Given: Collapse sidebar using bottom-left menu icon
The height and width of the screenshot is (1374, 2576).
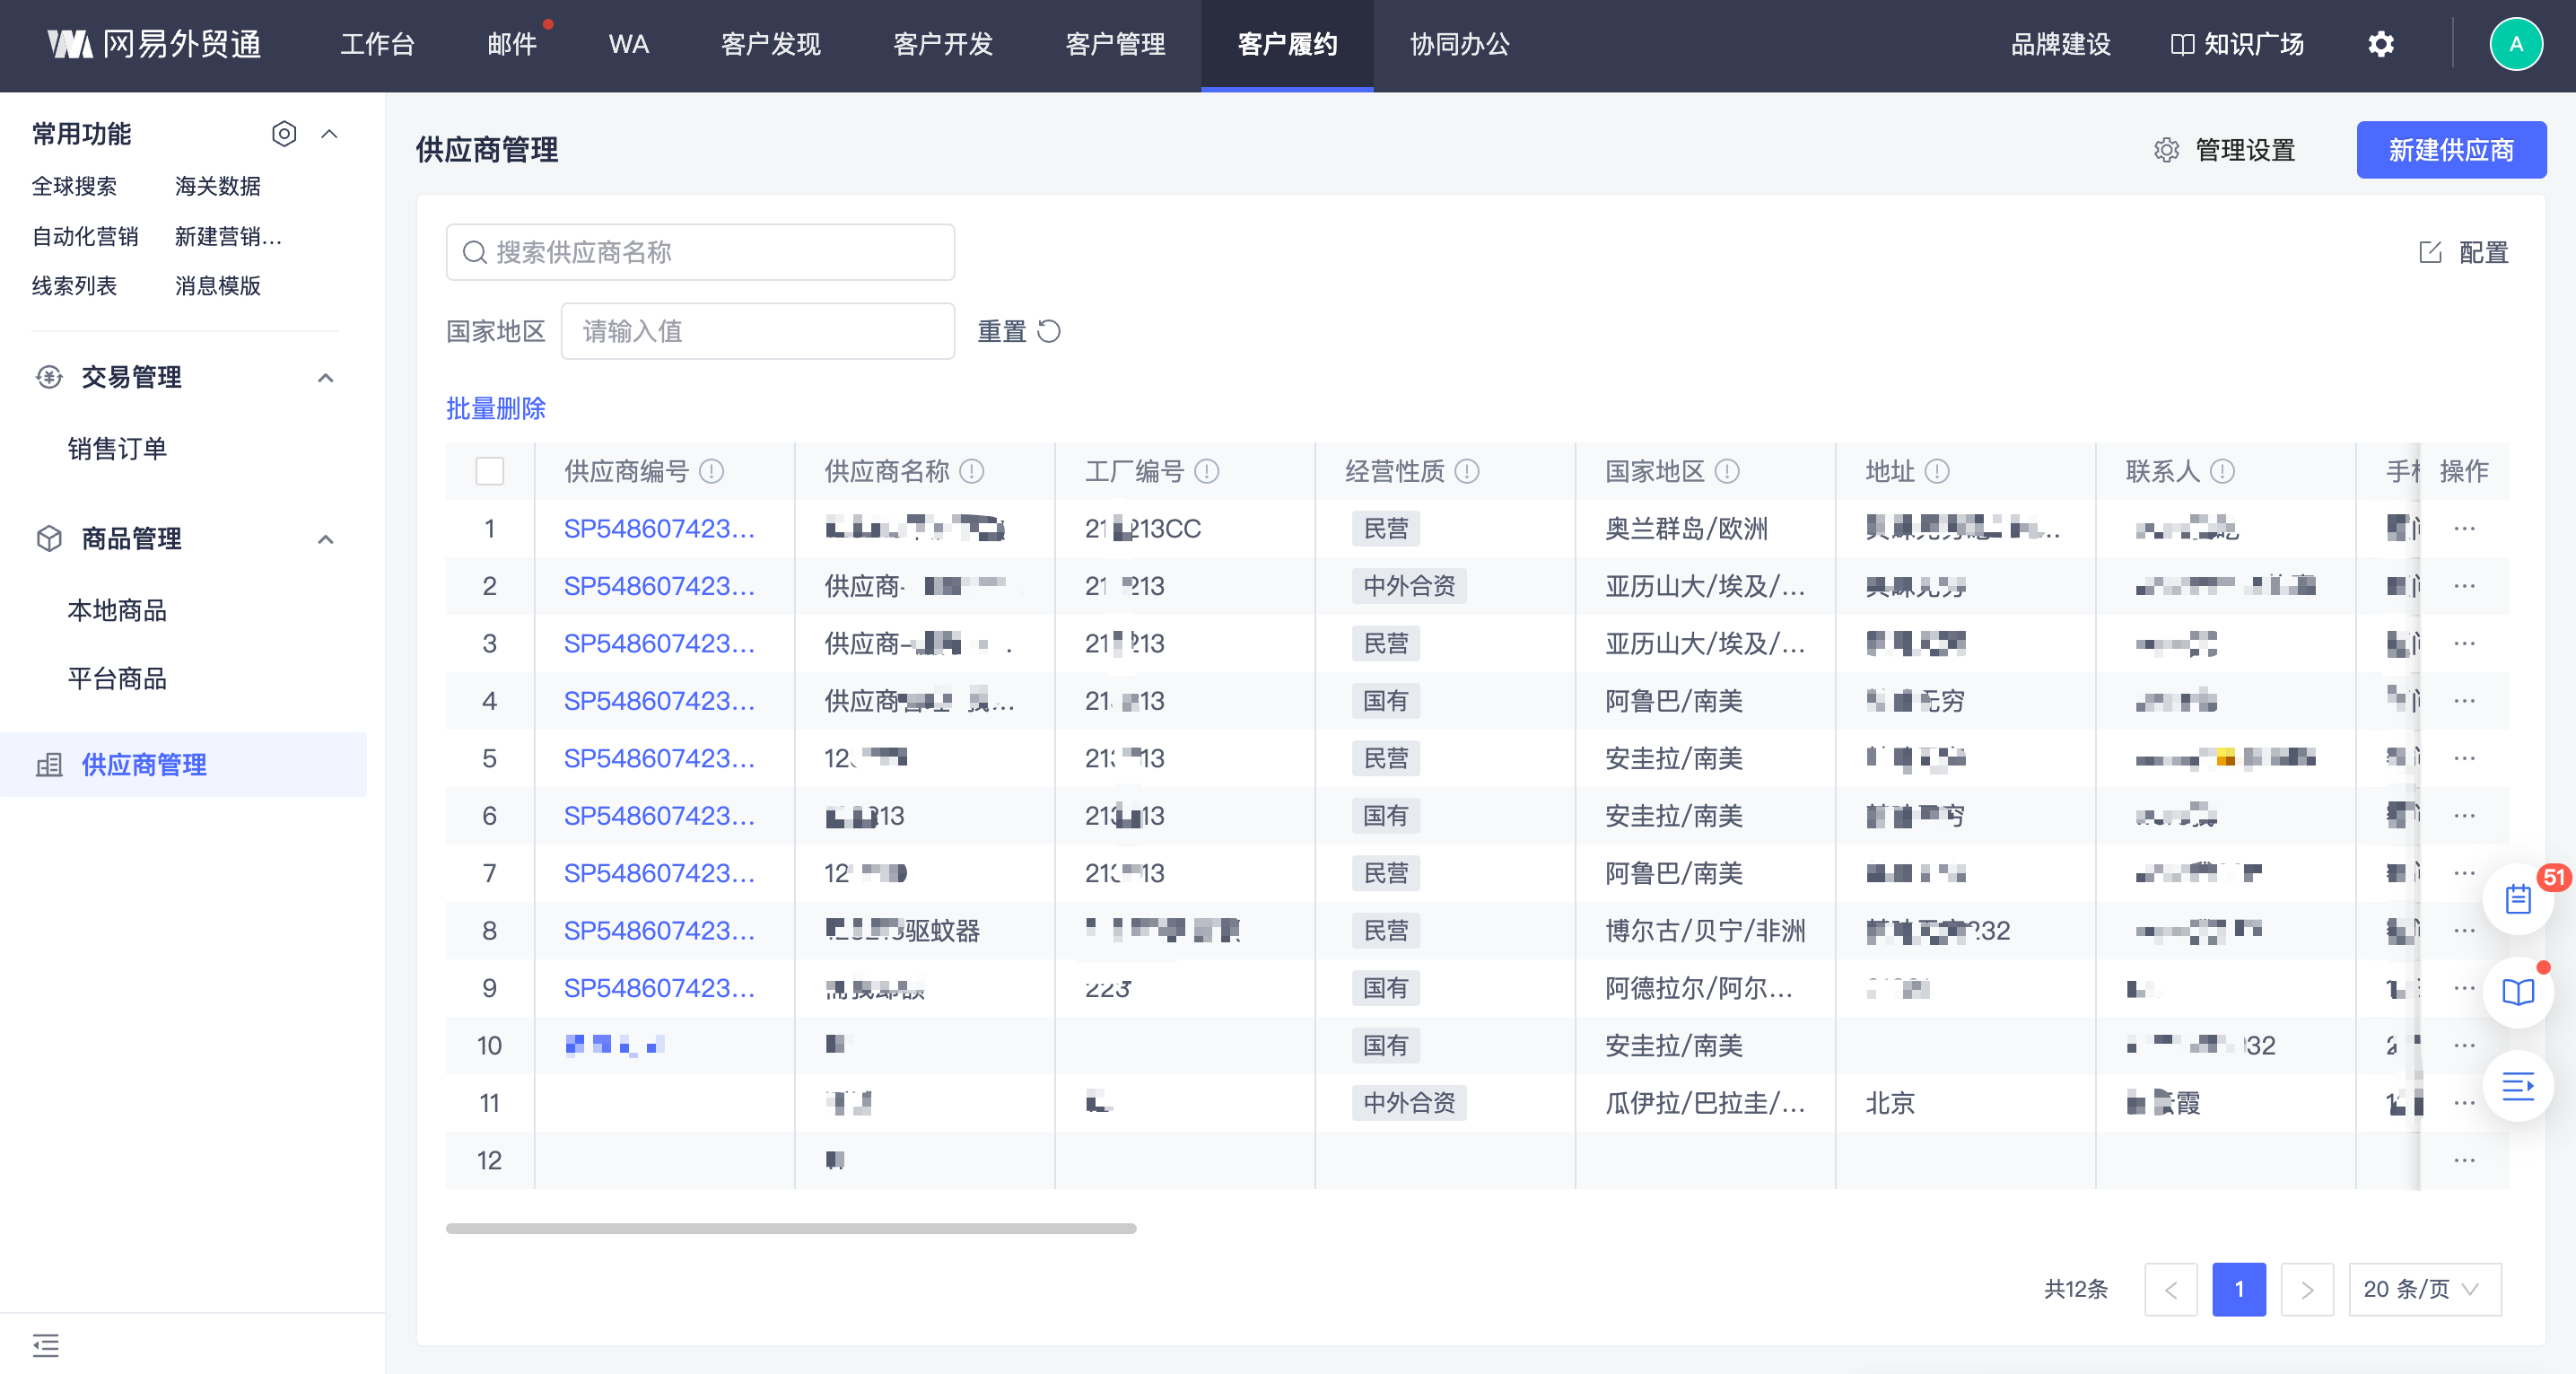Looking at the screenshot, I should coord(46,1344).
